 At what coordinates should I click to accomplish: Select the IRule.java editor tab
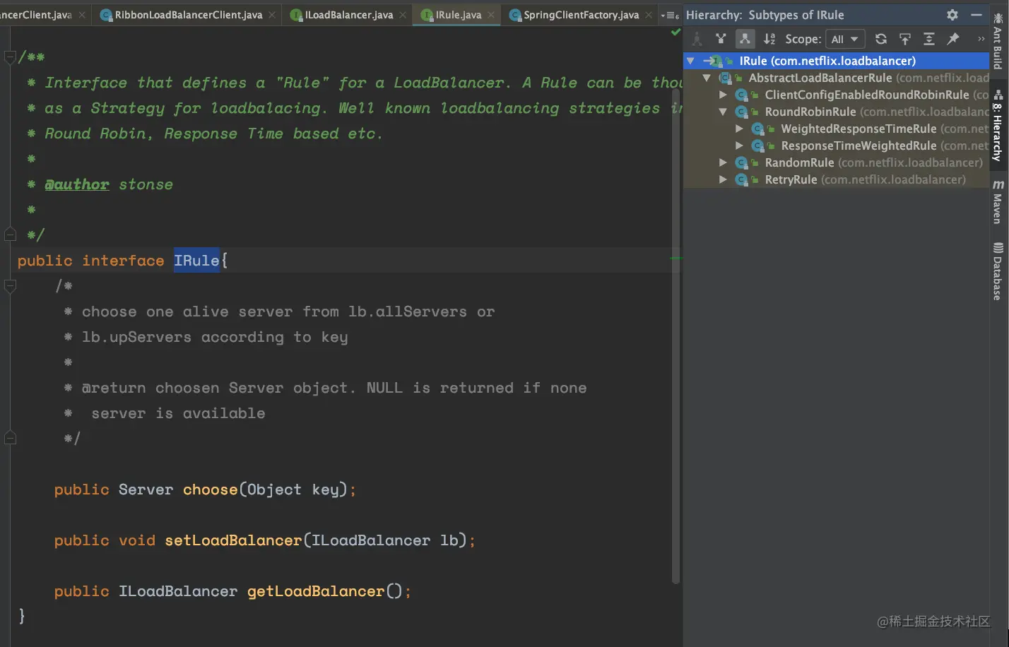458,15
